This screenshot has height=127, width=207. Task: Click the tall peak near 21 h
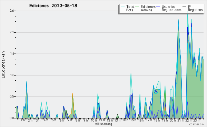click(x=178, y=20)
